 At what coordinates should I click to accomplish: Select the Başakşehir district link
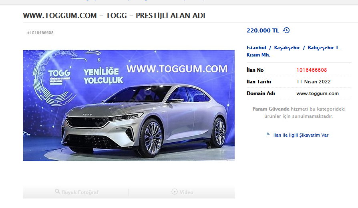tap(287, 48)
